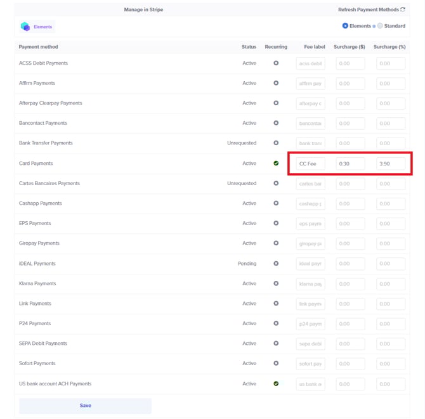
Task: Click the Refresh Payment Methods icon
Action: (x=403, y=10)
